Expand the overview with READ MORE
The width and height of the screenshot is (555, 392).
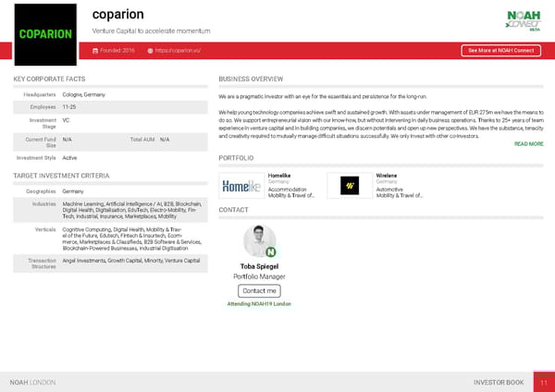[x=528, y=144]
